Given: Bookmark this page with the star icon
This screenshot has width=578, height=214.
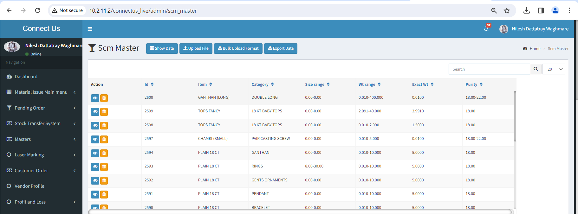Looking at the screenshot, I should click(x=507, y=10).
